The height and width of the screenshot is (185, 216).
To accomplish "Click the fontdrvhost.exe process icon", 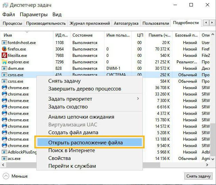I will tap(4, 43).
